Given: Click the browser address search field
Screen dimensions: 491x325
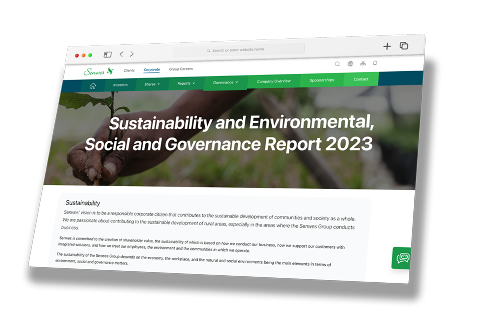Looking at the screenshot, I should [x=239, y=50].
